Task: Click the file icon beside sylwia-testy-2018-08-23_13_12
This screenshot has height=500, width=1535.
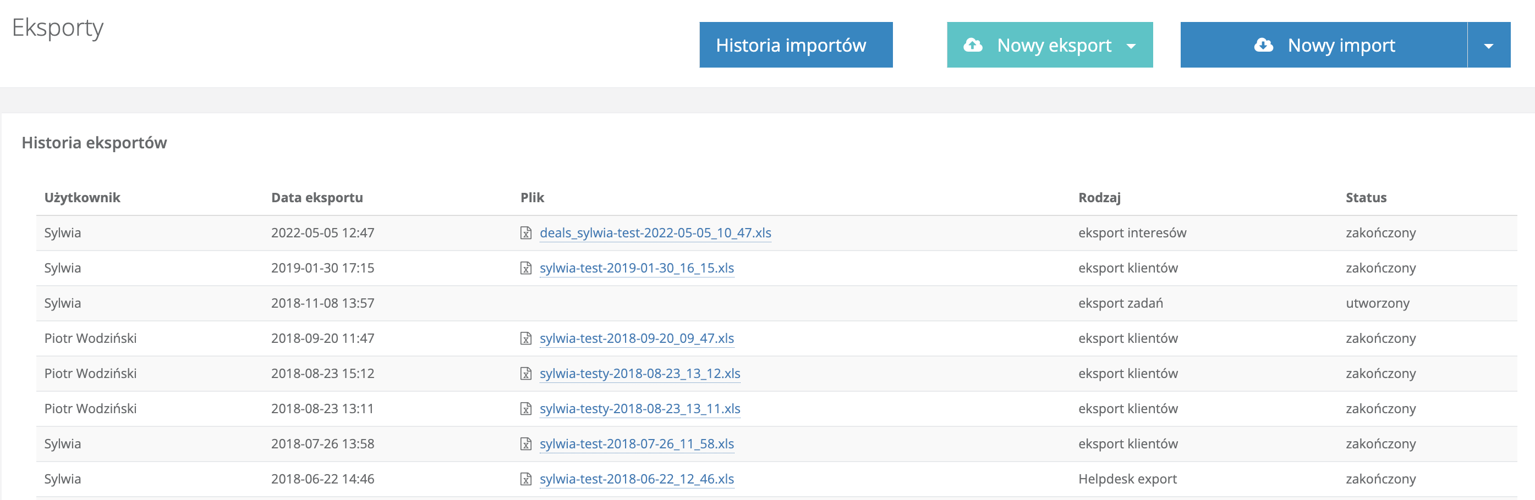Action: pos(525,373)
